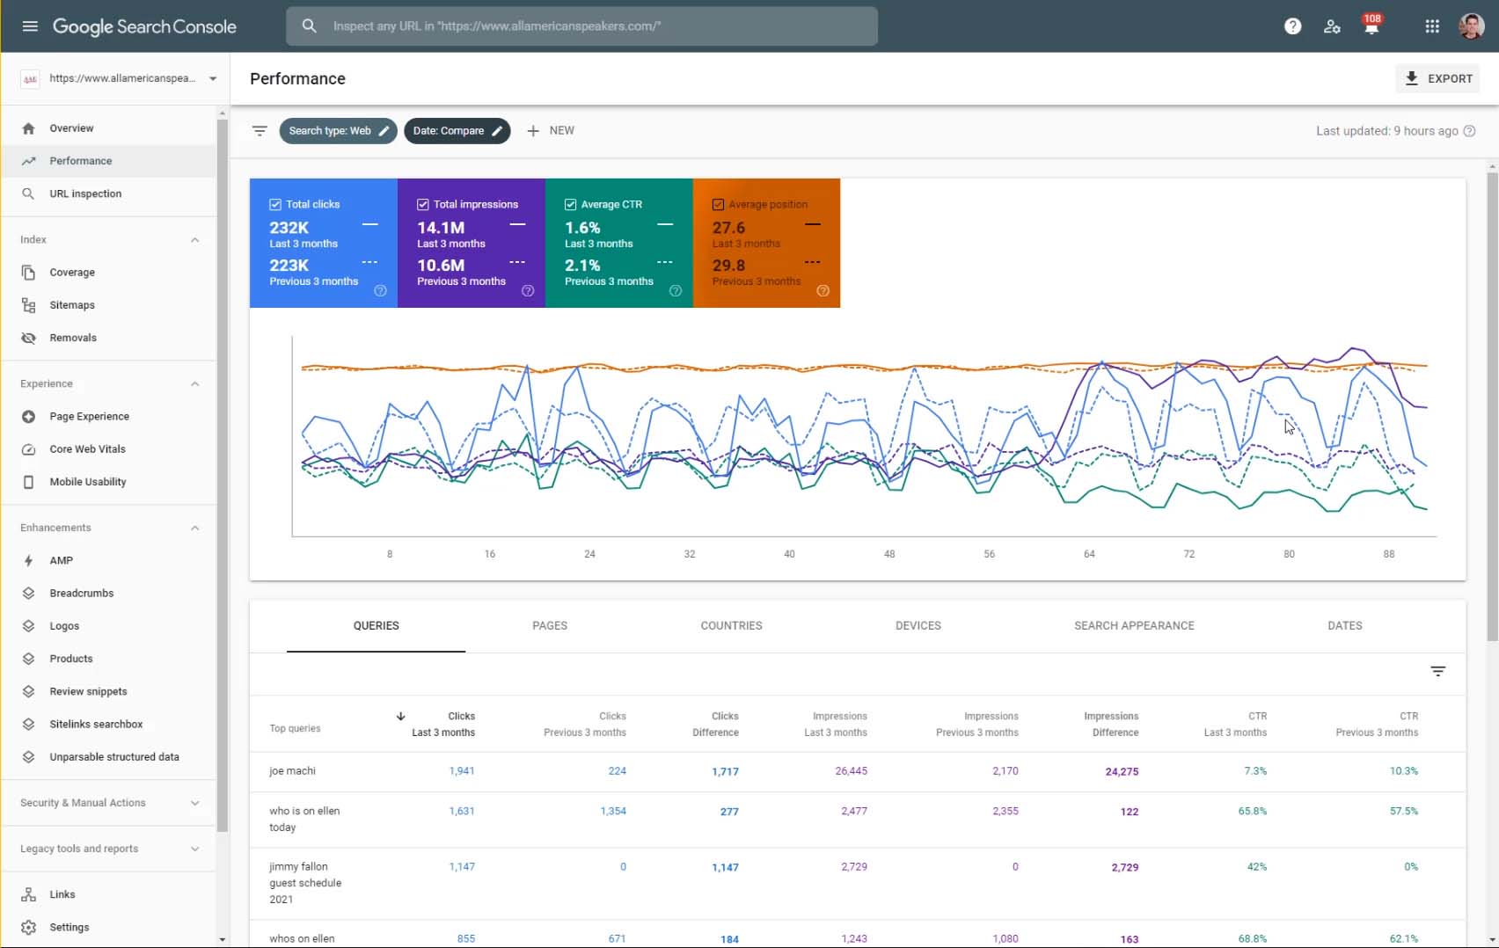The image size is (1499, 948).
Task: Toggle the Total clicks checkbox
Action: (275, 205)
